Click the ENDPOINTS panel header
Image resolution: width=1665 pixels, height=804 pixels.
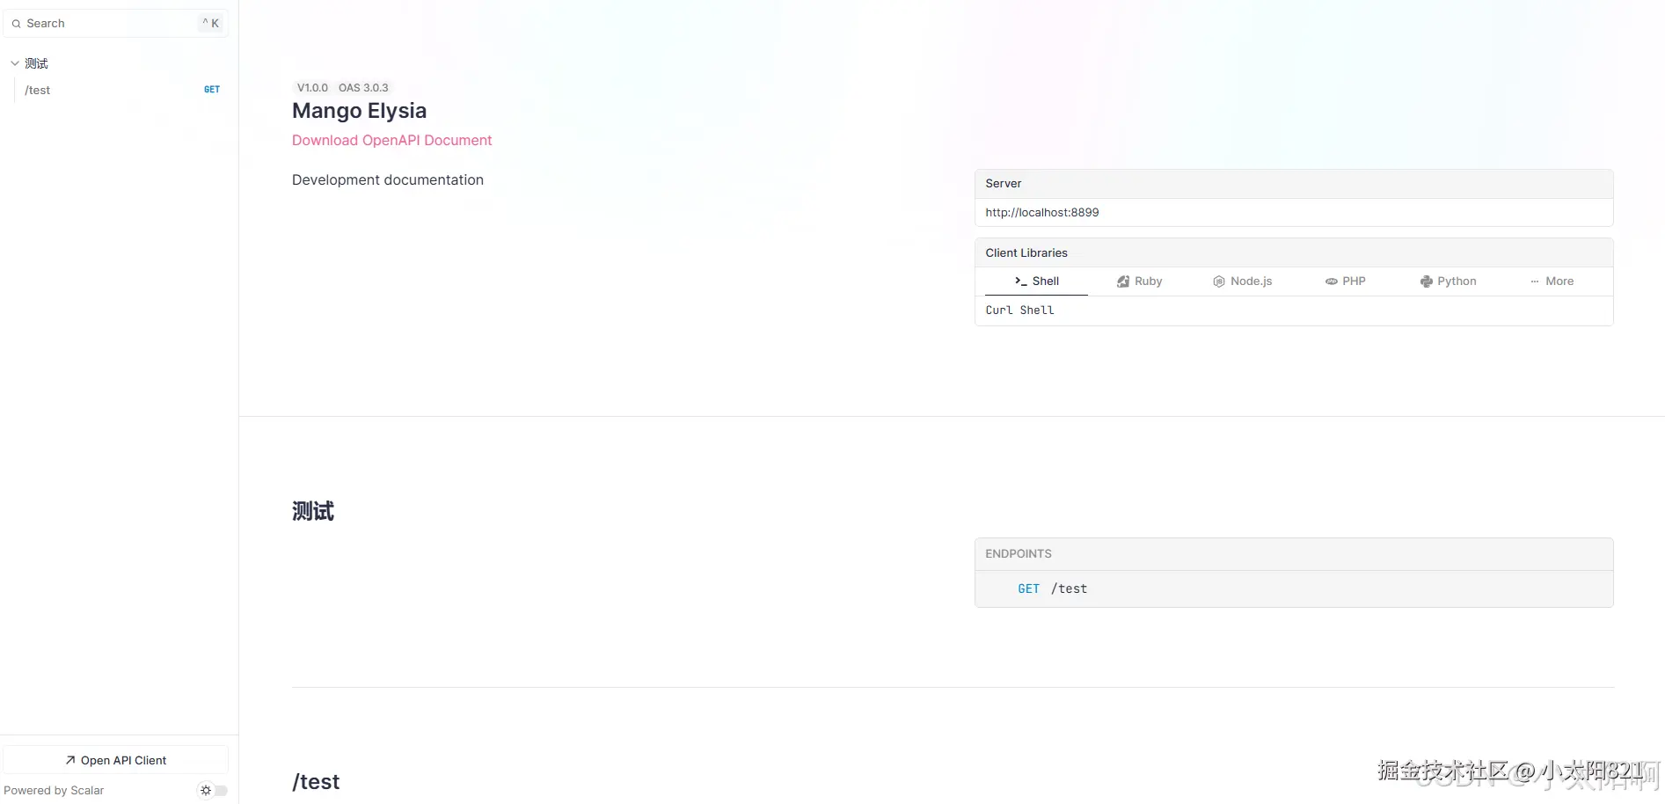tap(1294, 554)
